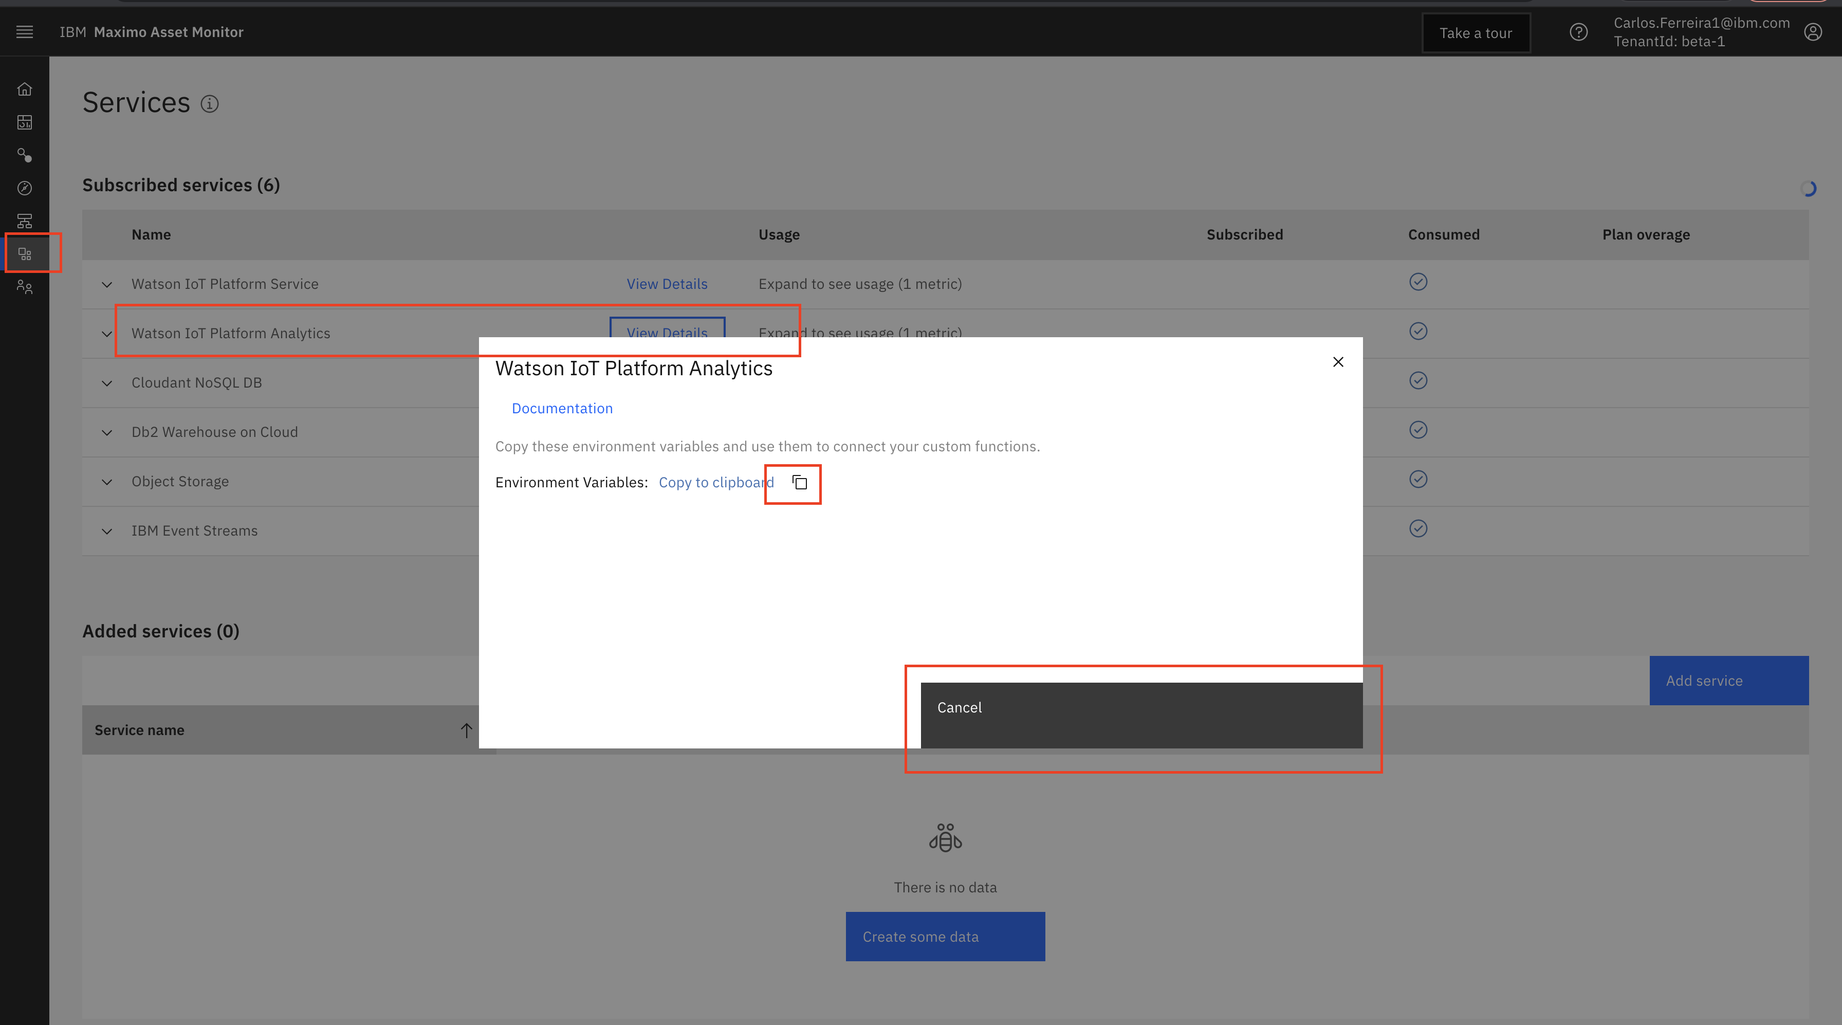Click the Subscribed column header

(1245, 234)
